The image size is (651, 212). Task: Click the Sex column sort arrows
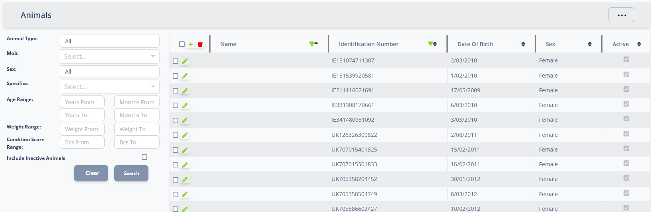point(590,44)
